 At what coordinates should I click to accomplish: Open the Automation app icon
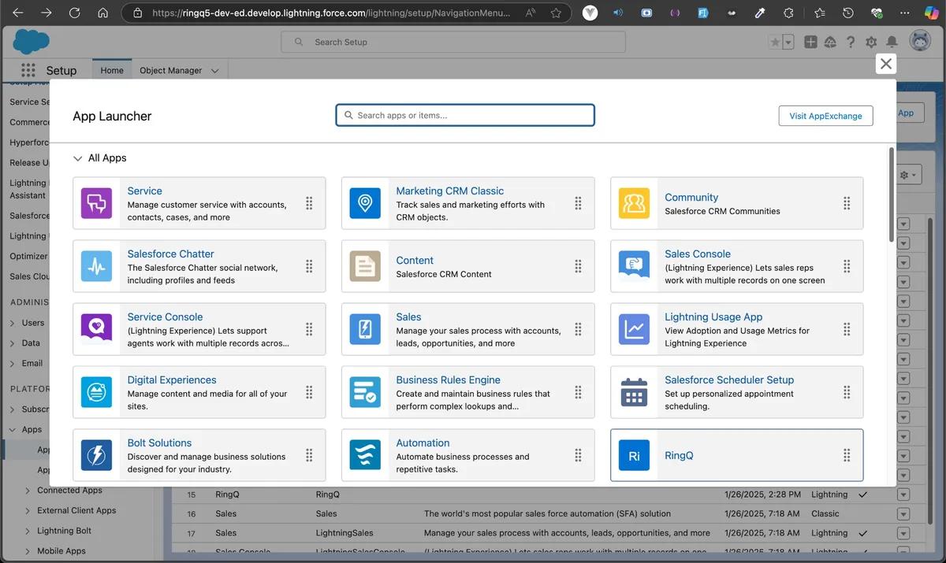365,455
